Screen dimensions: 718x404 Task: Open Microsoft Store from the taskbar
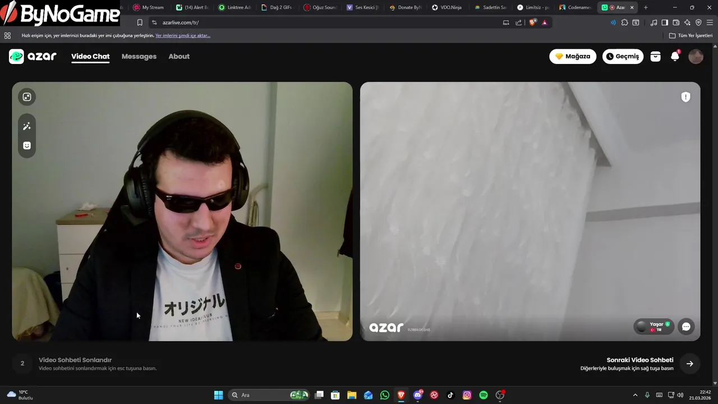[335, 395]
